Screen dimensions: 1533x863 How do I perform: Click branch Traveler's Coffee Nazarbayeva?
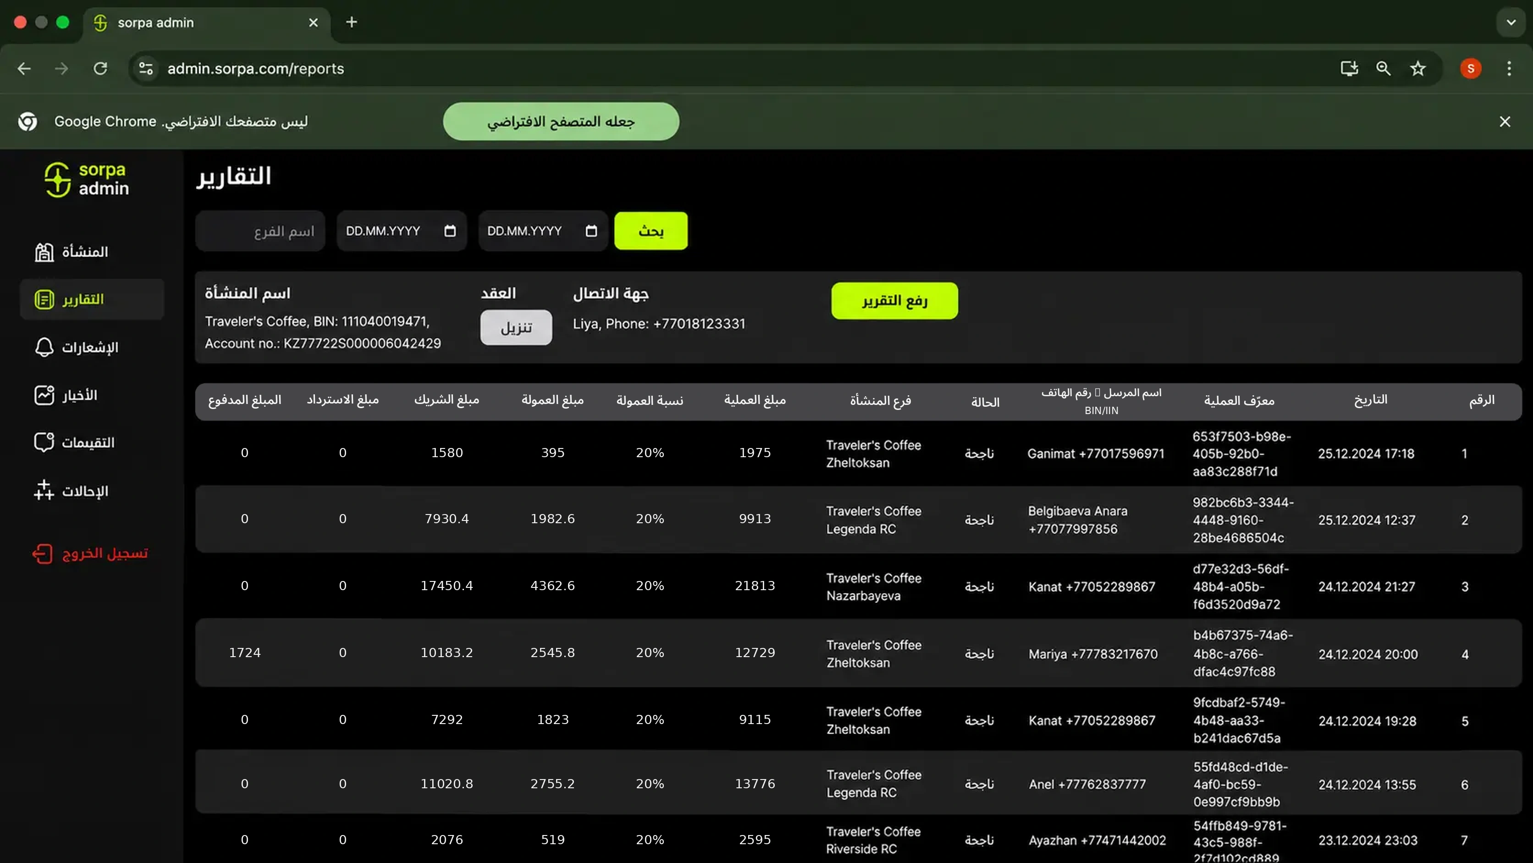tap(874, 587)
